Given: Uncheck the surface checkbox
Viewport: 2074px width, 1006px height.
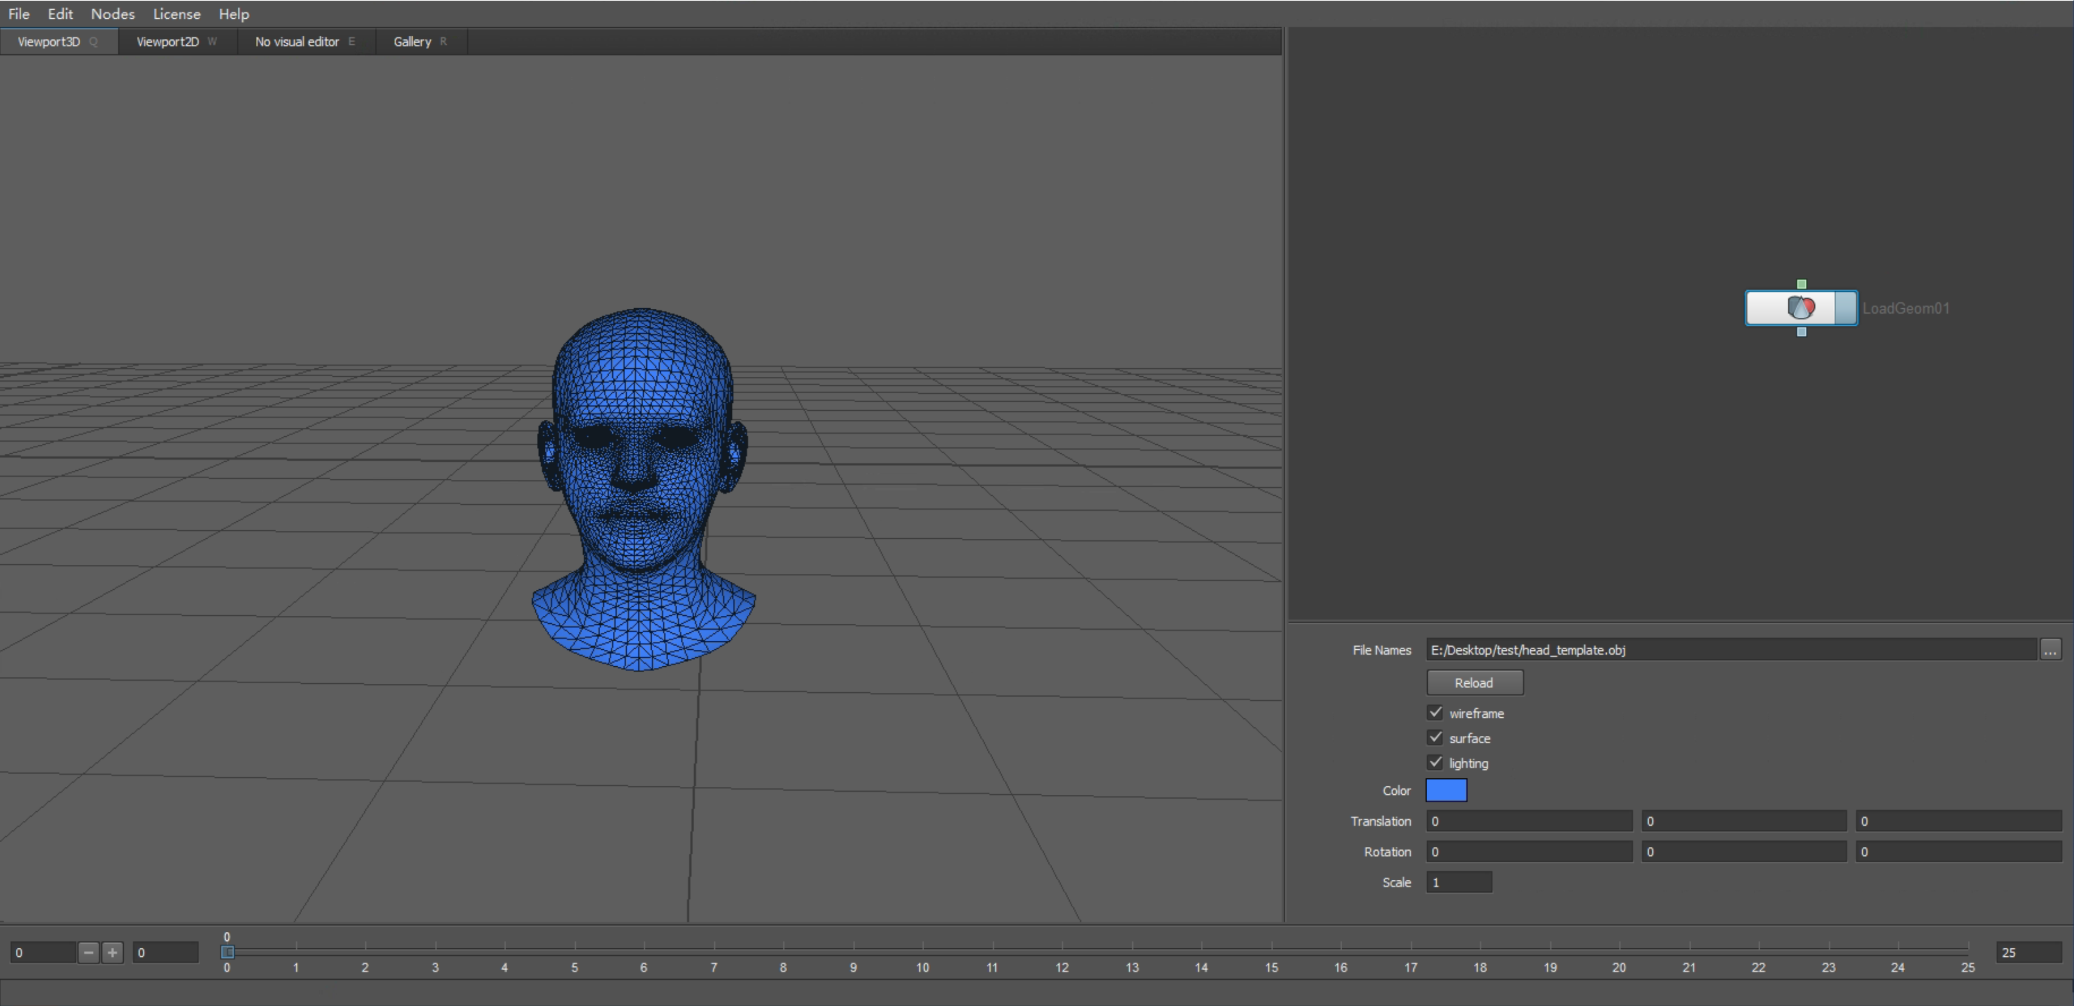Looking at the screenshot, I should pyautogui.click(x=1434, y=737).
